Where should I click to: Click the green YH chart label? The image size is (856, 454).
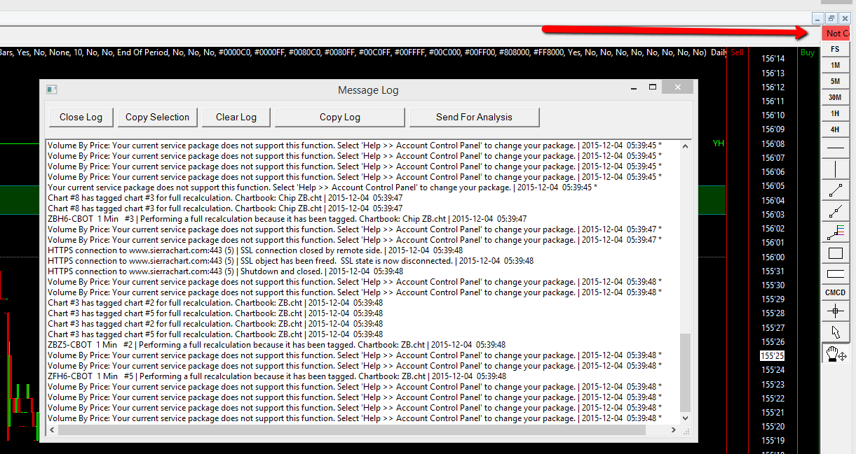coord(719,143)
